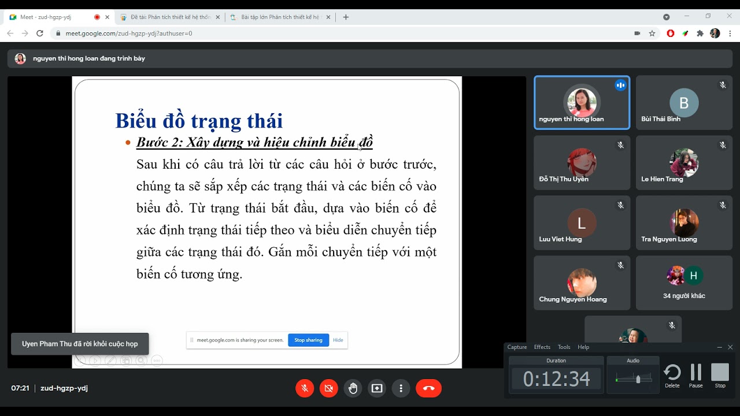The image size is (740, 416).
Task: Open the Extensions puzzle icon
Action: coord(700,34)
